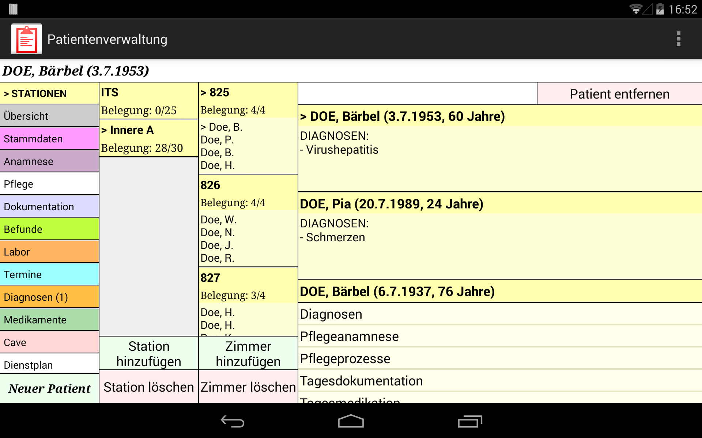Tap the Patientenverwaltung clipboard app icon
Image resolution: width=702 pixels, height=438 pixels.
[26, 39]
